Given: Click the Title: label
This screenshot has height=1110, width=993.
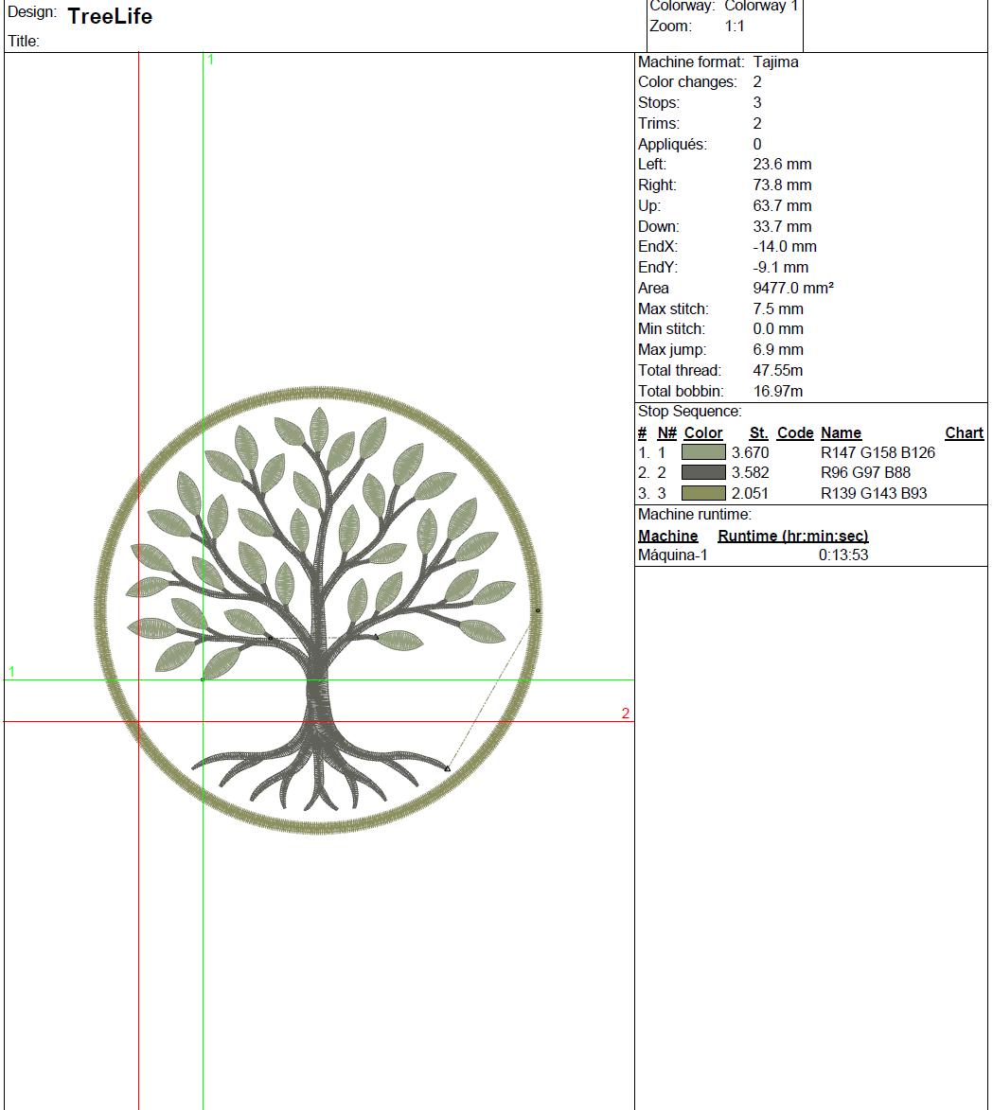Looking at the screenshot, I should pyautogui.click(x=24, y=41).
